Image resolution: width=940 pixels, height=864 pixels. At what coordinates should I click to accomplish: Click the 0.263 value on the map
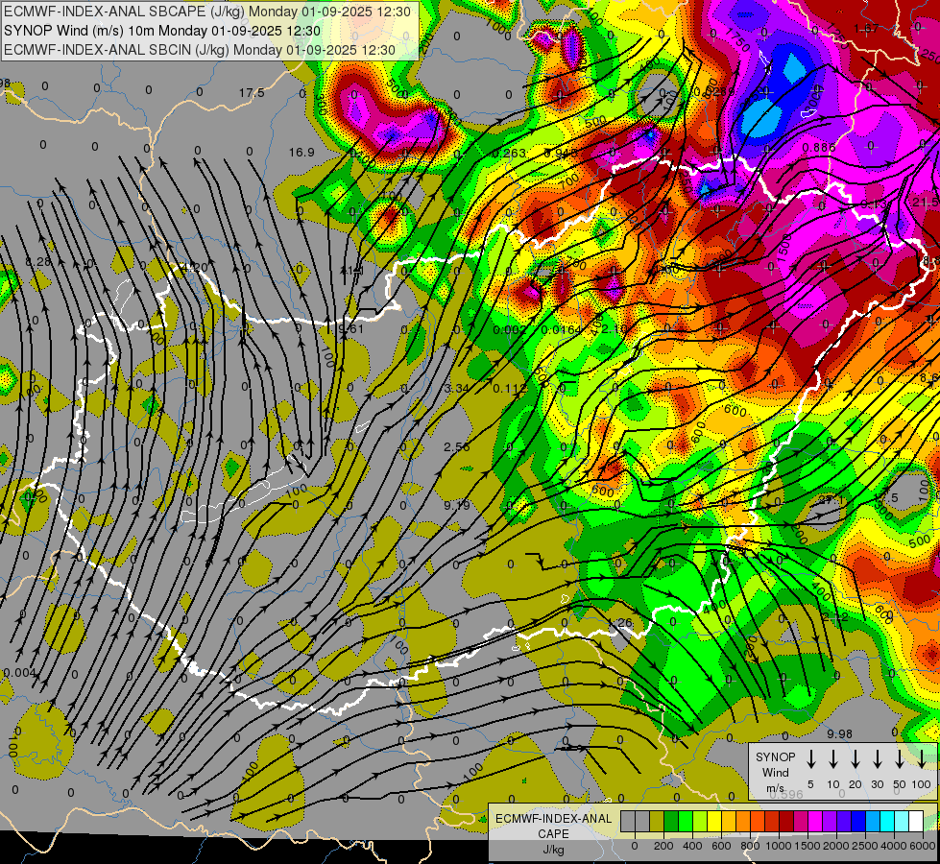[509, 153]
